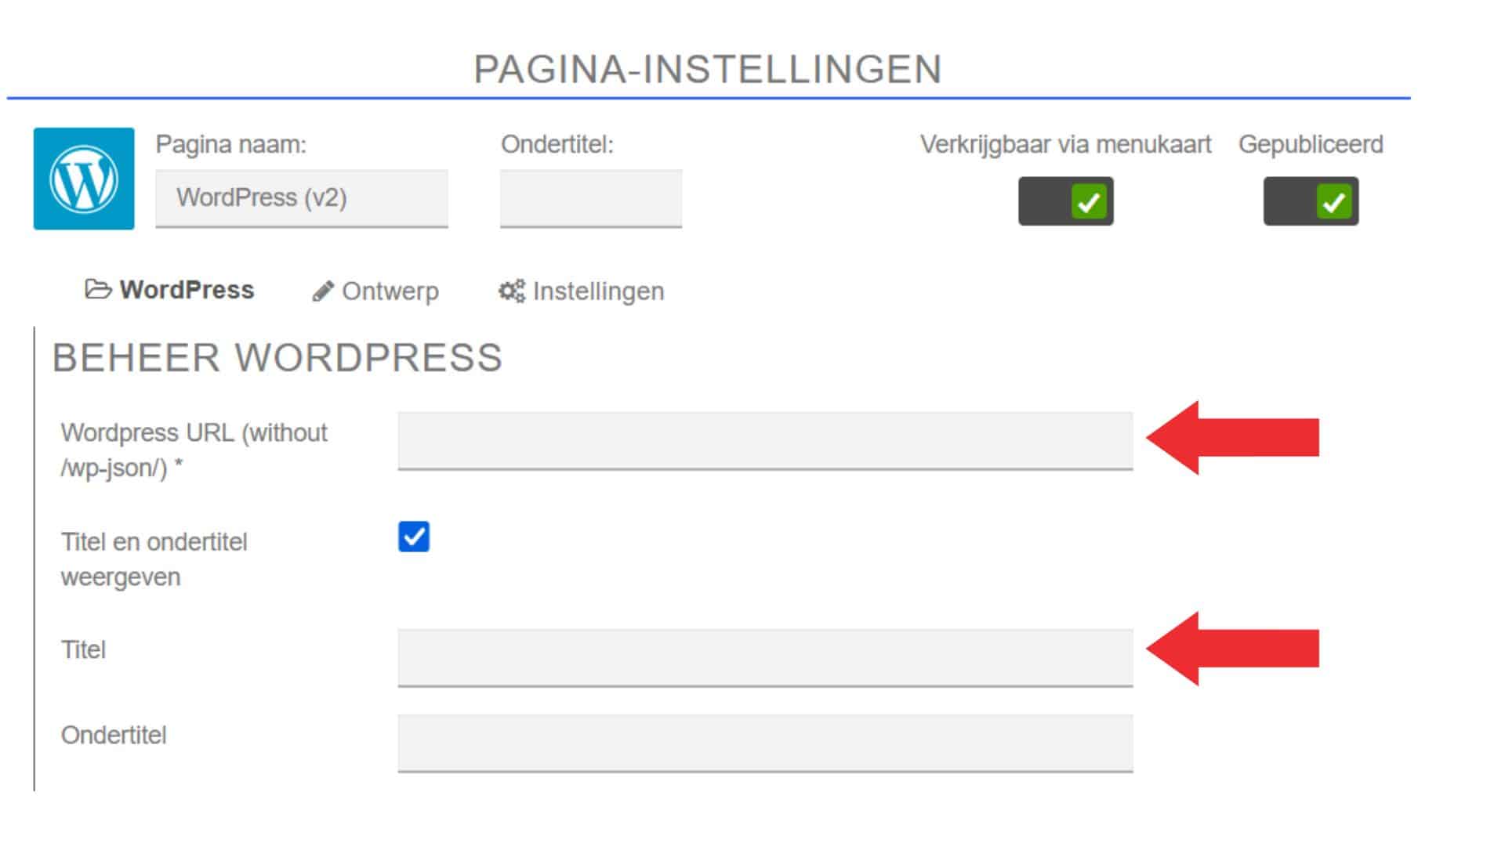1505x846 pixels.
Task: Uncheck the Titel en ondertitel weergeven checkbox
Action: coord(414,537)
